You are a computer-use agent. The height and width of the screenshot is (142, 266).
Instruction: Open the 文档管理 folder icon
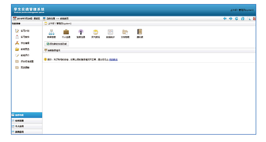tap(125, 32)
